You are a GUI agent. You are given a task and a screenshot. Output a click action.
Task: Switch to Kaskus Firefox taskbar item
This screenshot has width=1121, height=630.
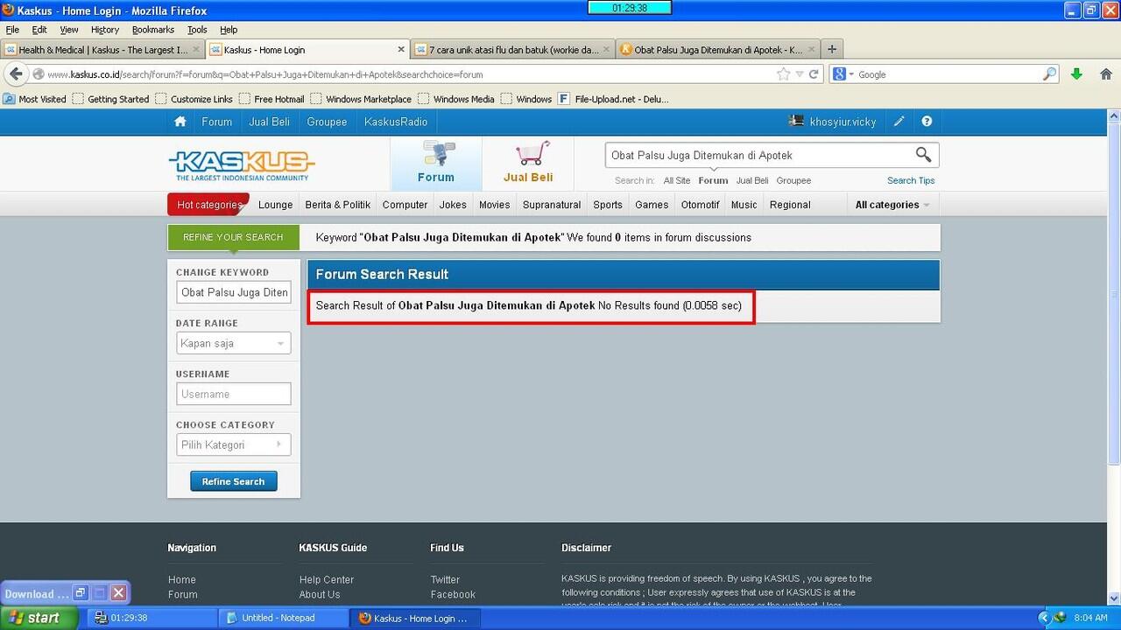[413, 618]
